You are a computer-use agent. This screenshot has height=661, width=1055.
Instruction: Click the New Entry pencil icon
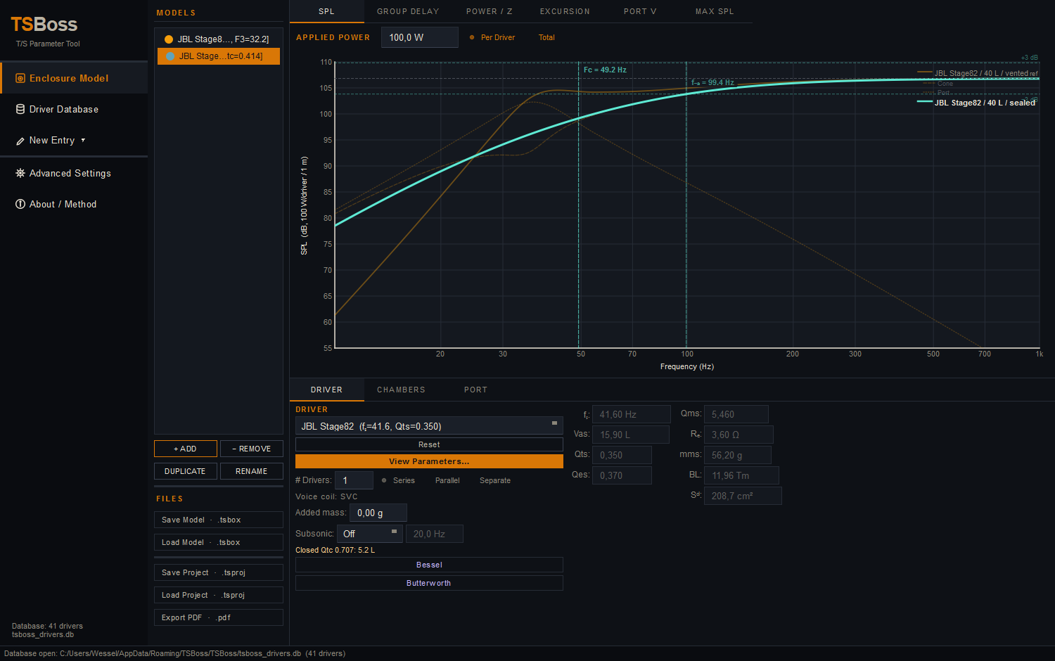[x=20, y=141]
